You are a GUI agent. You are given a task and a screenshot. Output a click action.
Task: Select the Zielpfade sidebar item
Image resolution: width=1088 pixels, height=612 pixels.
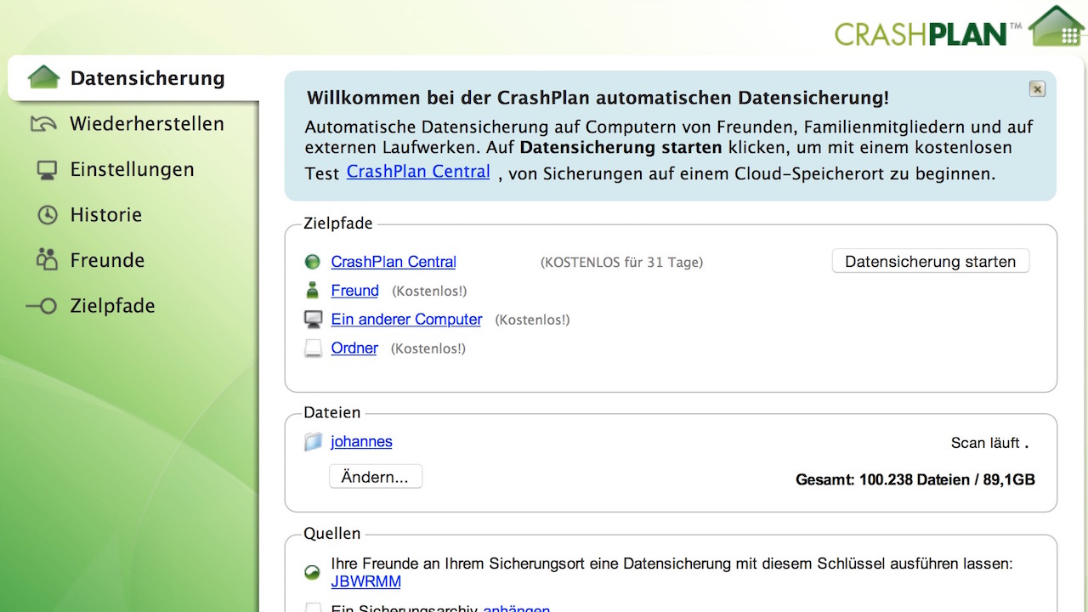coord(112,306)
